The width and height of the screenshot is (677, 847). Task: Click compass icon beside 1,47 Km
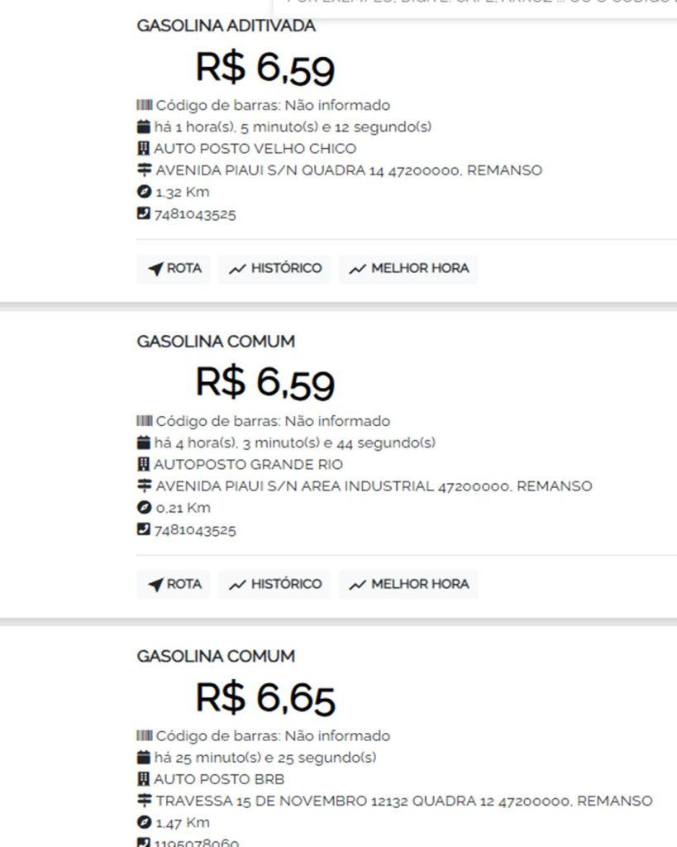(144, 822)
